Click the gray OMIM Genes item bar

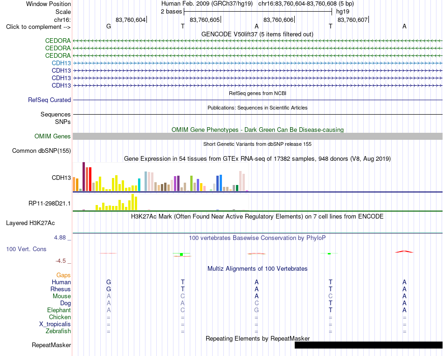click(x=258, y=137)
